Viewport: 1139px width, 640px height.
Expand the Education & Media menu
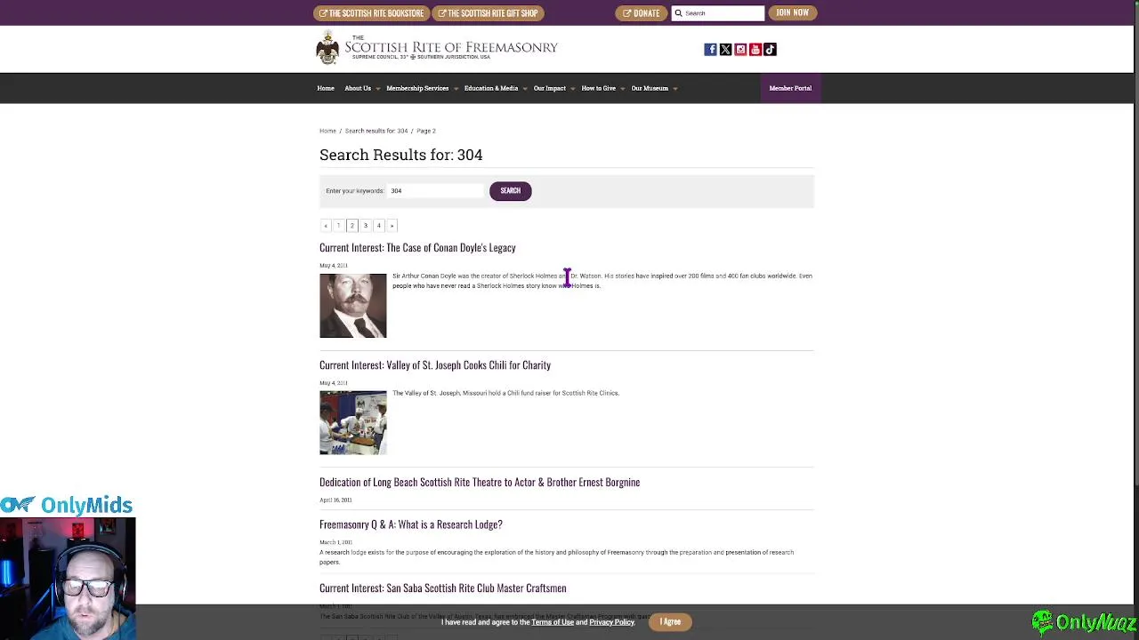495,88
